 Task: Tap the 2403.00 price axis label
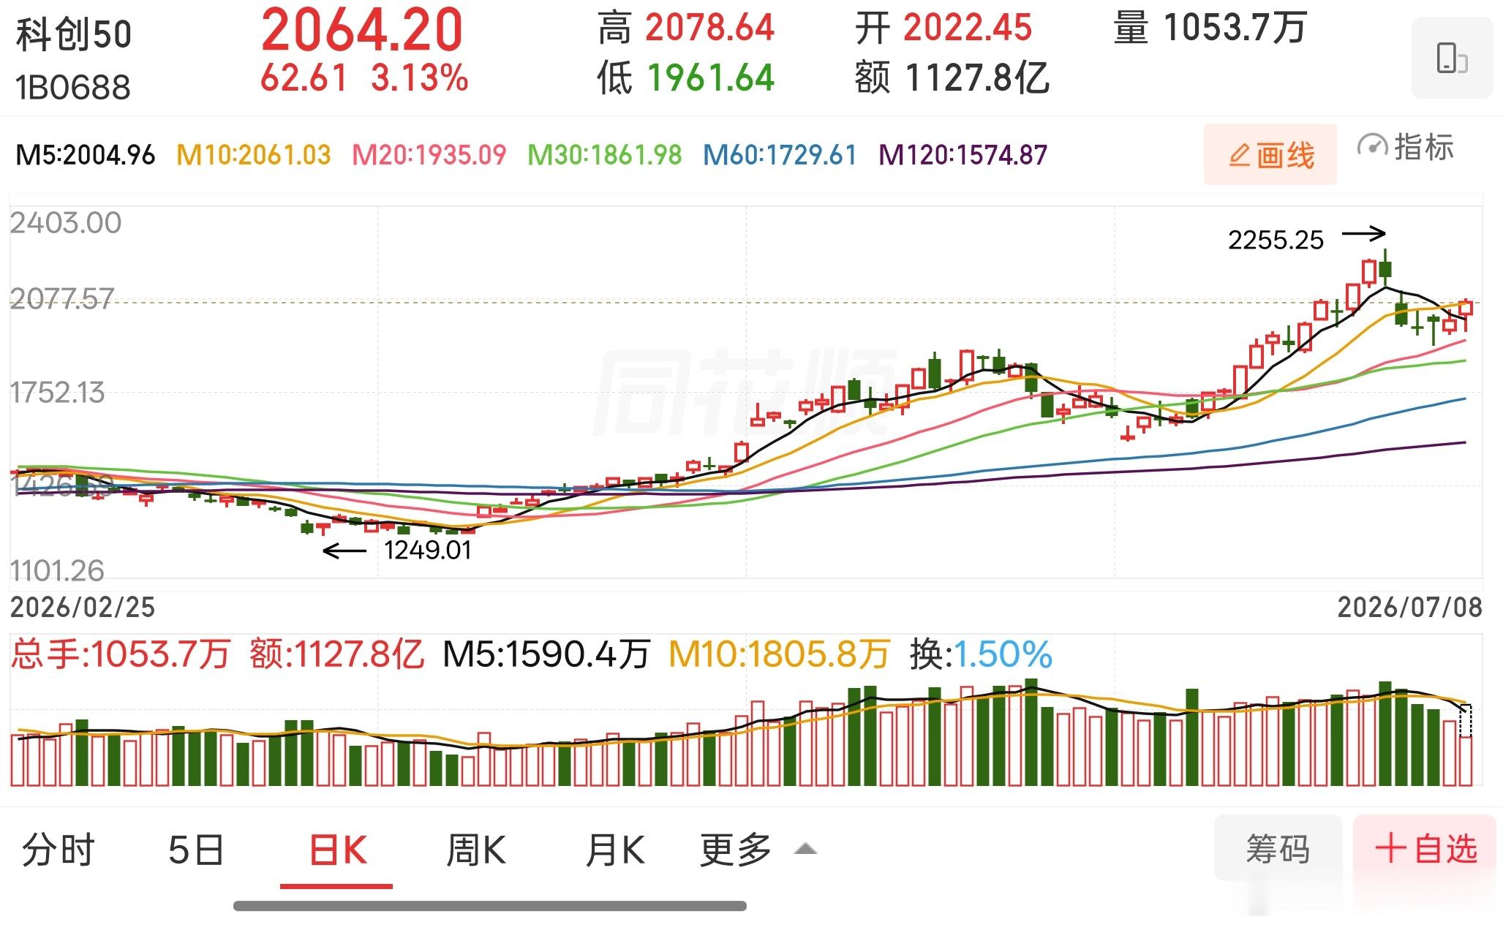(65, 223)
